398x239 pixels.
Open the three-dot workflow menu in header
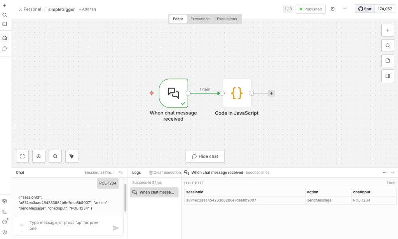point(344,9)
